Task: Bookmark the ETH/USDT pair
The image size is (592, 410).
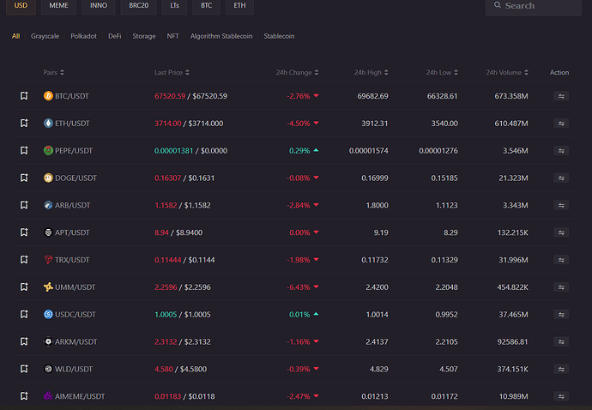Action: point(24,123)
